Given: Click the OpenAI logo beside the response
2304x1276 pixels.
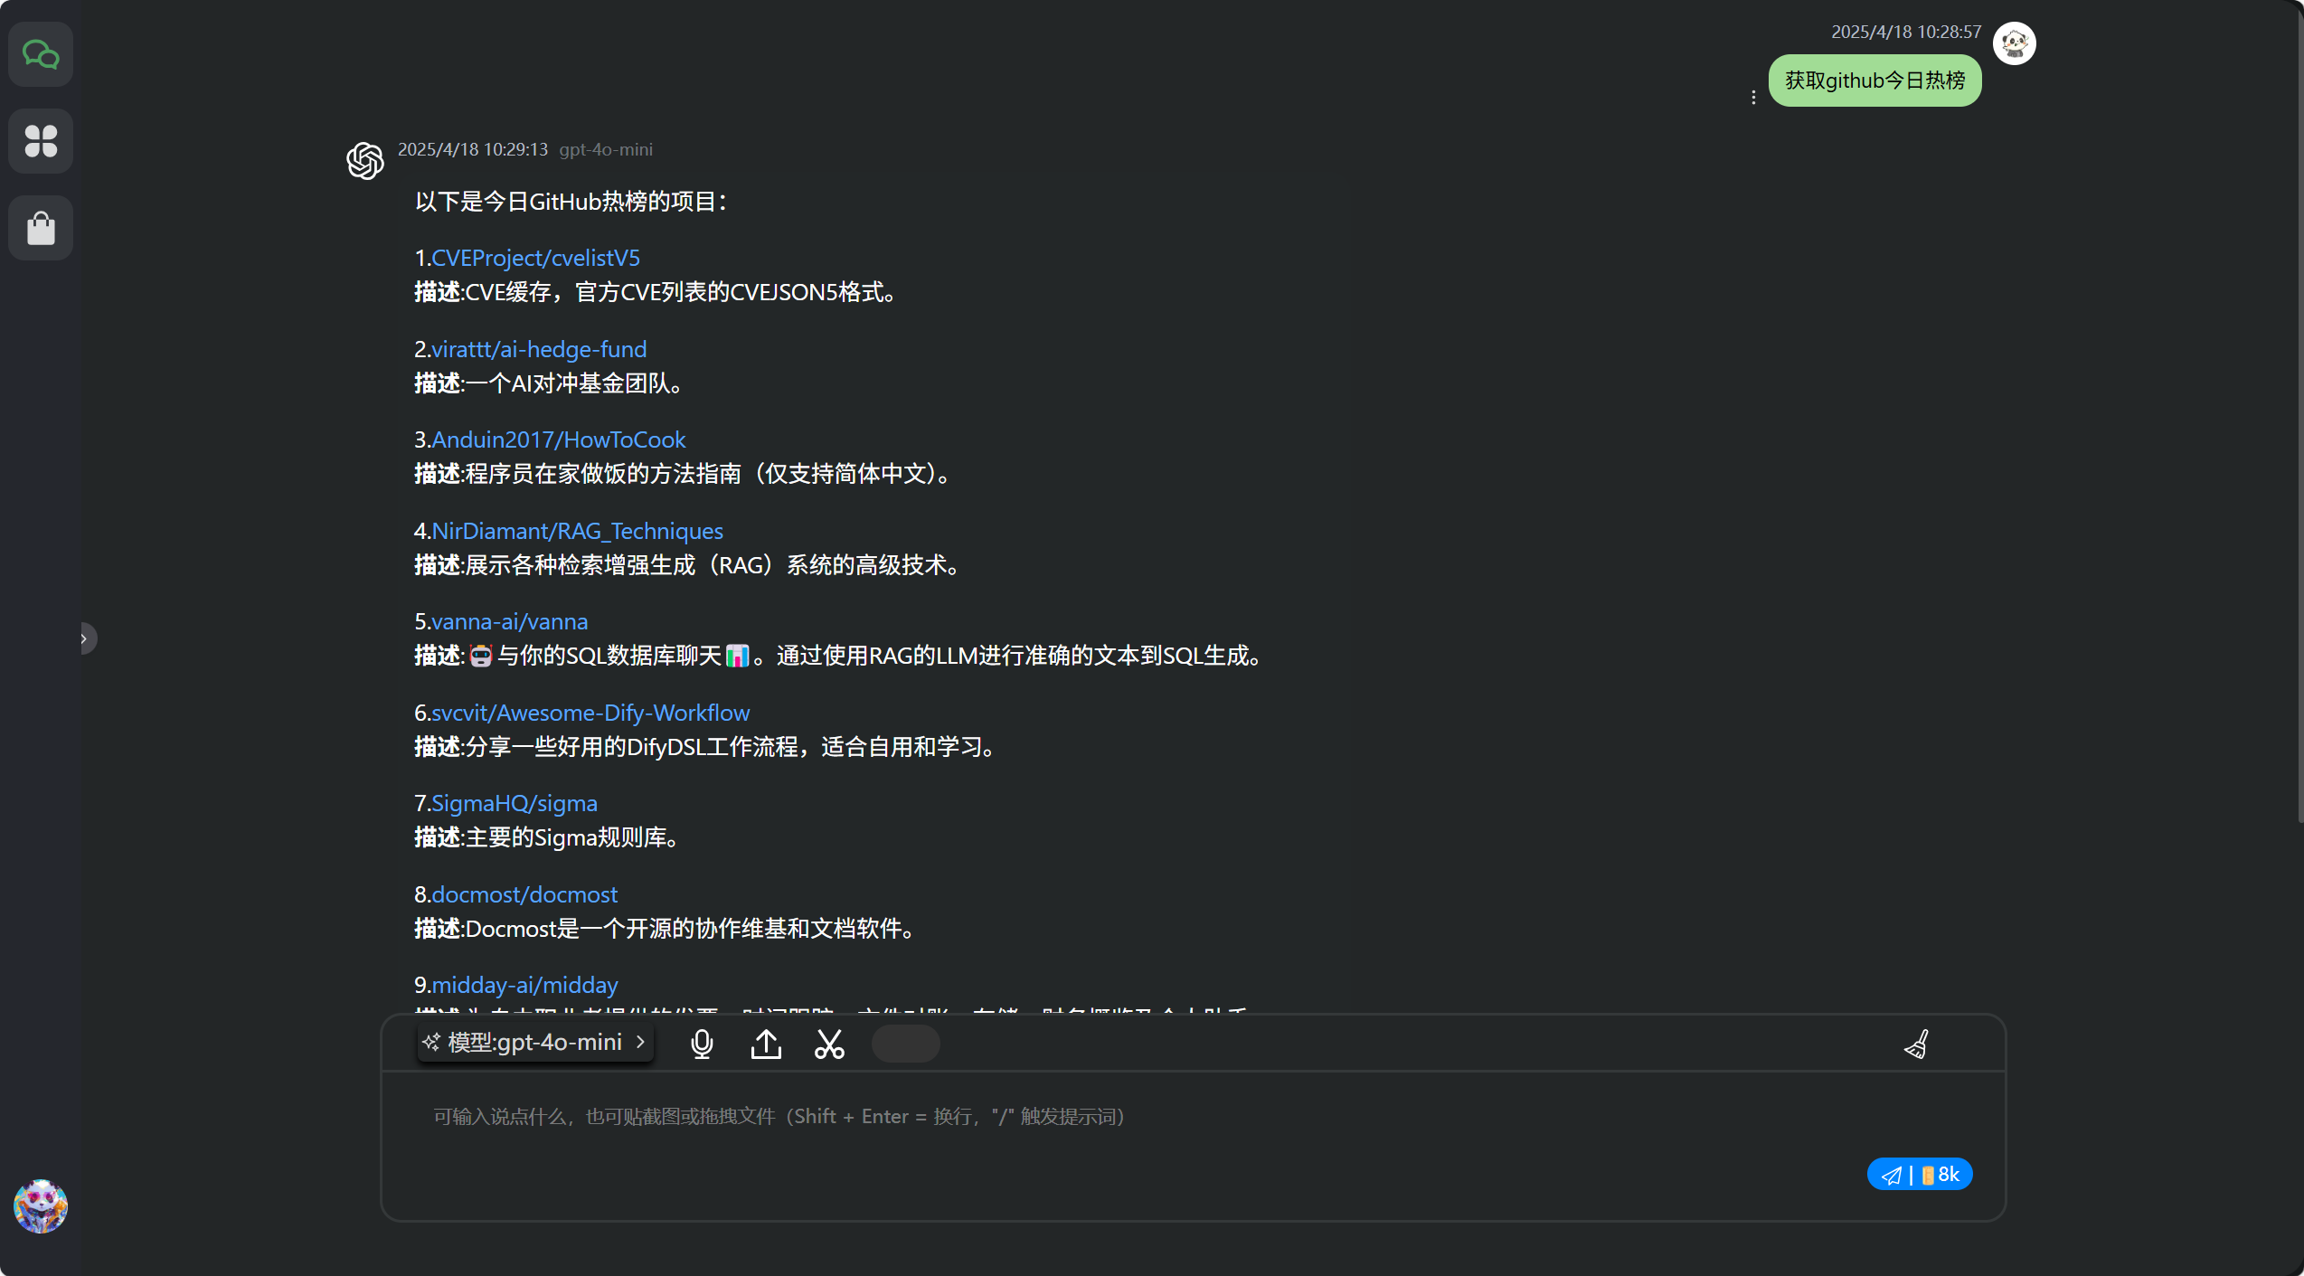Looking at the screenshot, I should coord(365,161).
